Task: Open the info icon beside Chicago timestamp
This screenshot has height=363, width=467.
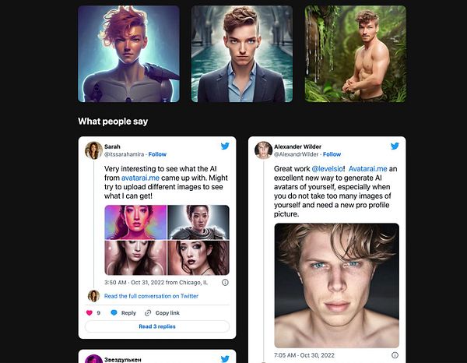Action: click(225, 282)
